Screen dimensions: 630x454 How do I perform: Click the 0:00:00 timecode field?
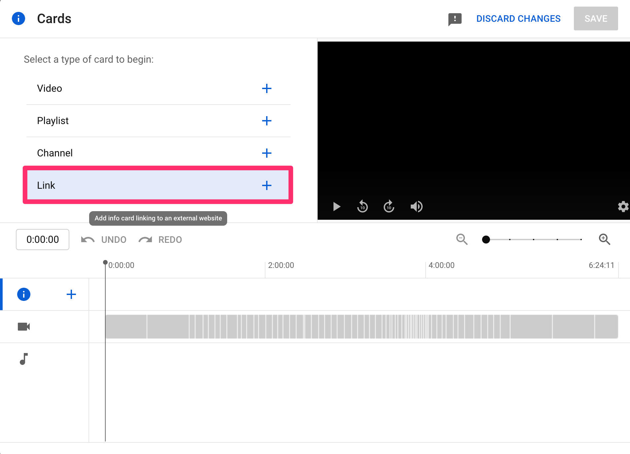click(x=43, y=240)
